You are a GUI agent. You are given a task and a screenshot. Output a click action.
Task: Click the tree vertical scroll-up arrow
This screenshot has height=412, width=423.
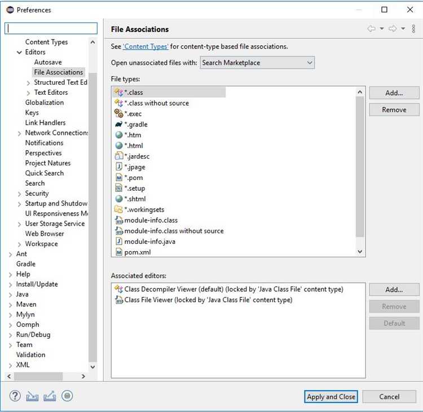click(x=92, y=42)
